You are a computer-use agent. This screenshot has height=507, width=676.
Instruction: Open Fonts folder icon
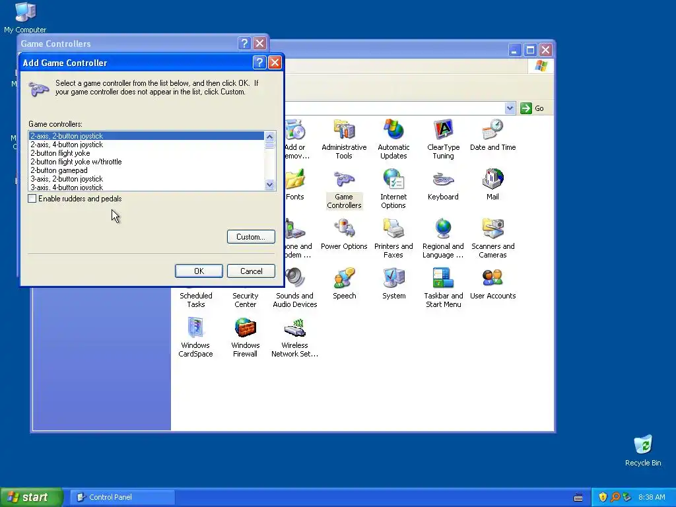295,185
